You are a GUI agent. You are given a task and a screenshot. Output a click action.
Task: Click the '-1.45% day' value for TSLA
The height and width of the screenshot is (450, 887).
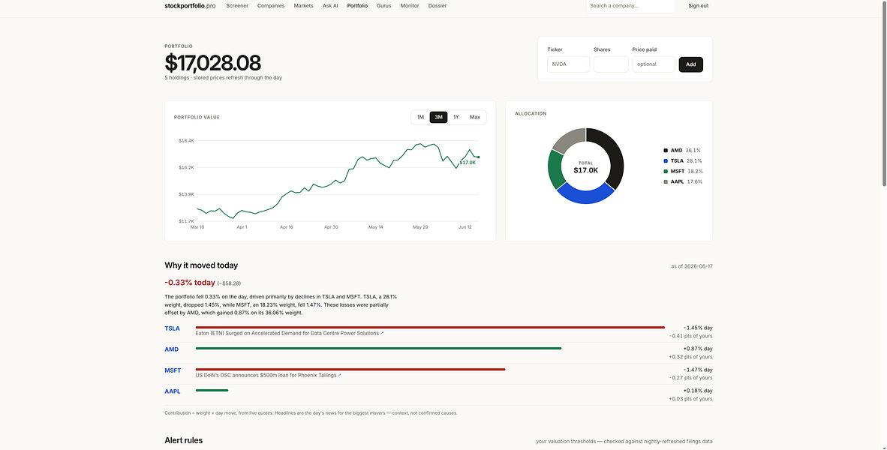(x=698, y=328)
